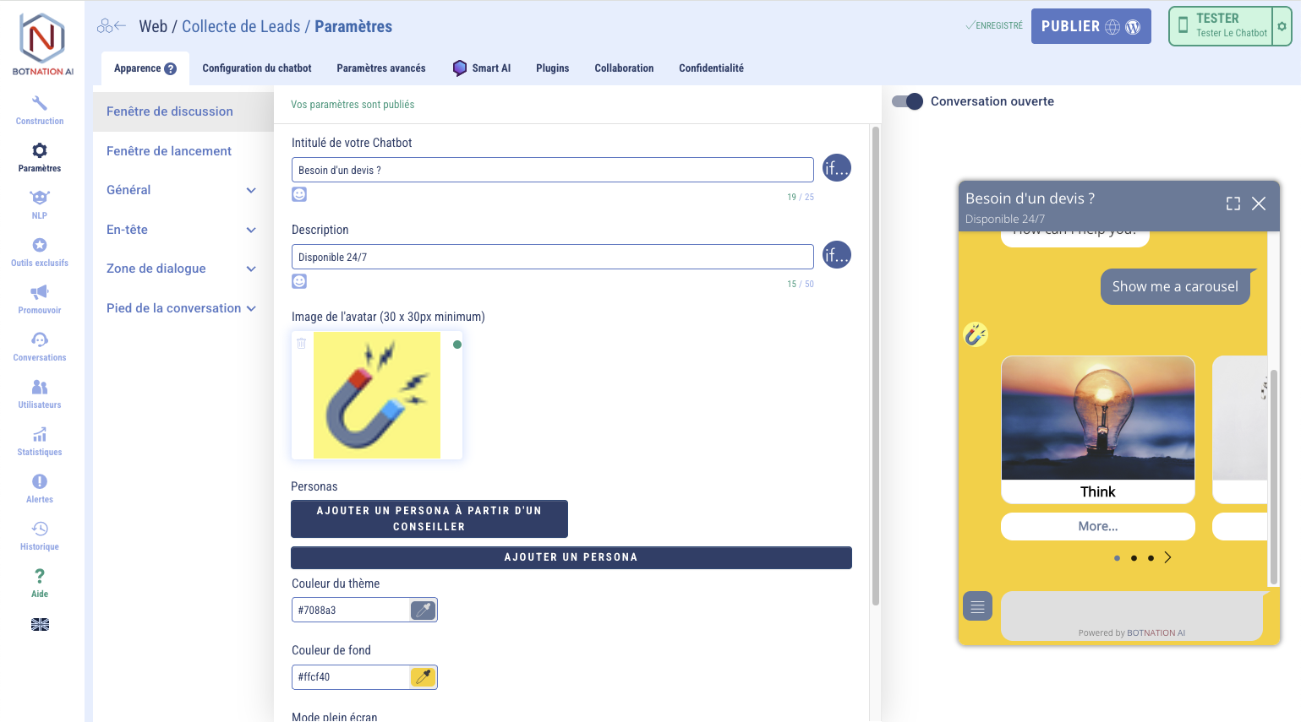Open Historique section in sidebar

click(40, 535)
